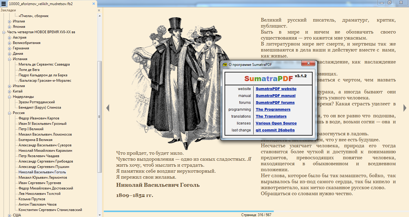Go to next page with right arrow

[x=405, y=108]
